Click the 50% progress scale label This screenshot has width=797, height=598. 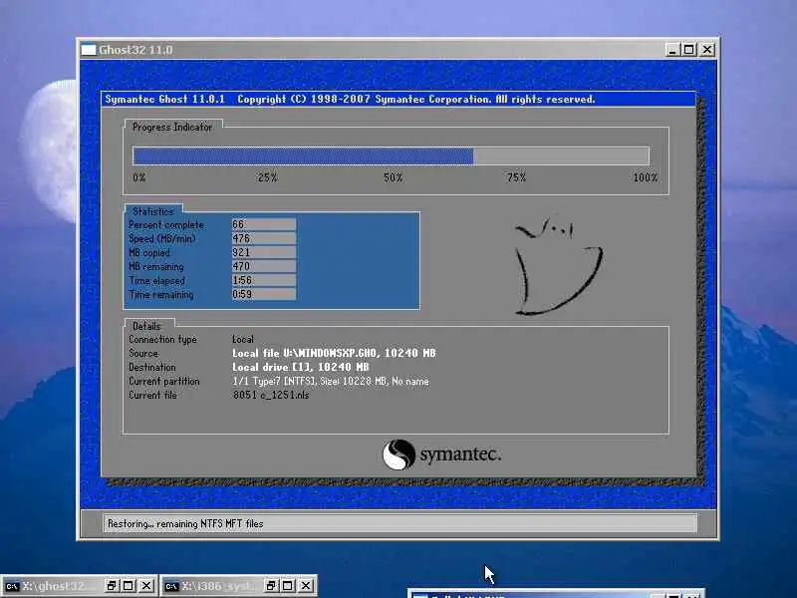coord(393,177)
